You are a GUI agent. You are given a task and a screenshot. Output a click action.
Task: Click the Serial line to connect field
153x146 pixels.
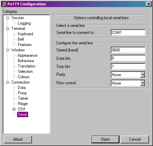click(128, 33)
